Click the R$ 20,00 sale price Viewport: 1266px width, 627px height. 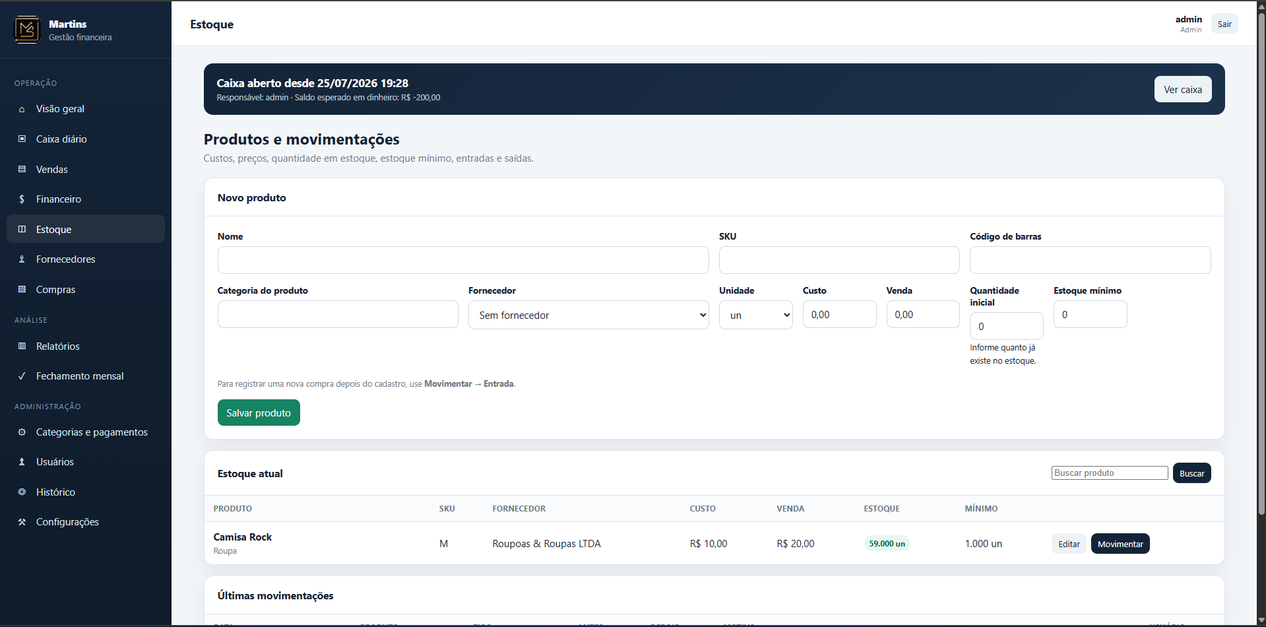(x=796, y=544)
